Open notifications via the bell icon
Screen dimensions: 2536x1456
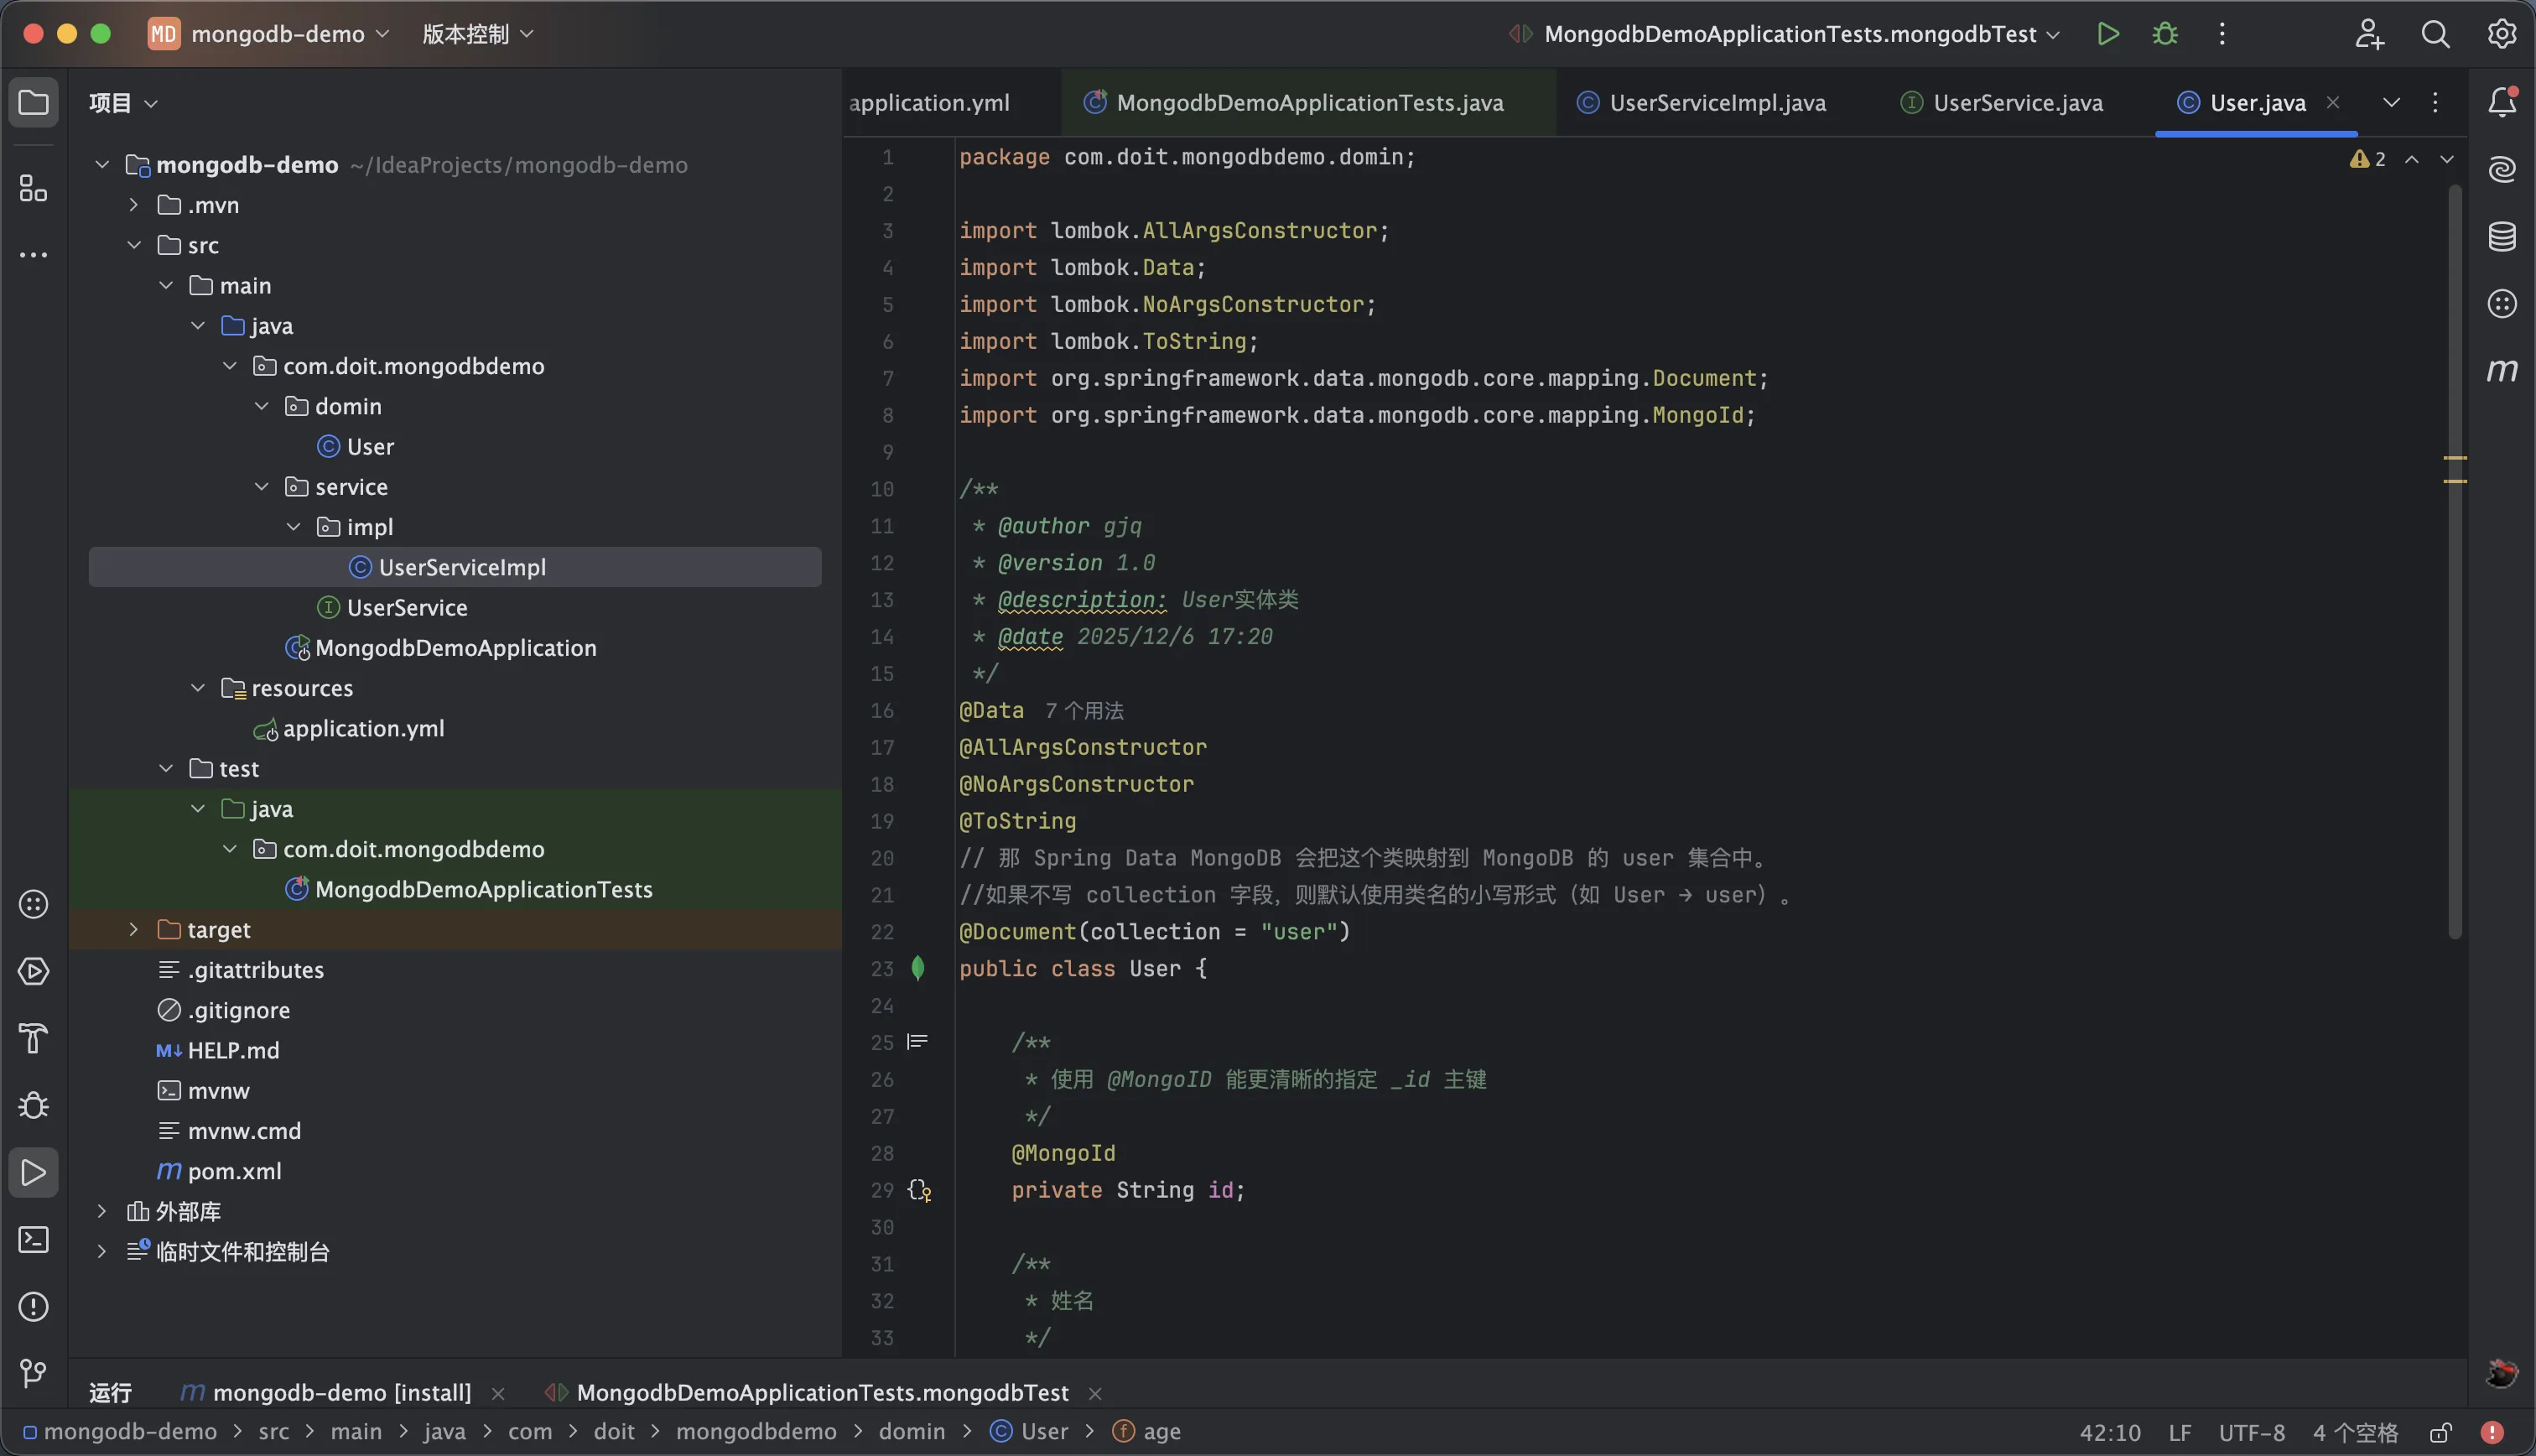click(2502, 102)
